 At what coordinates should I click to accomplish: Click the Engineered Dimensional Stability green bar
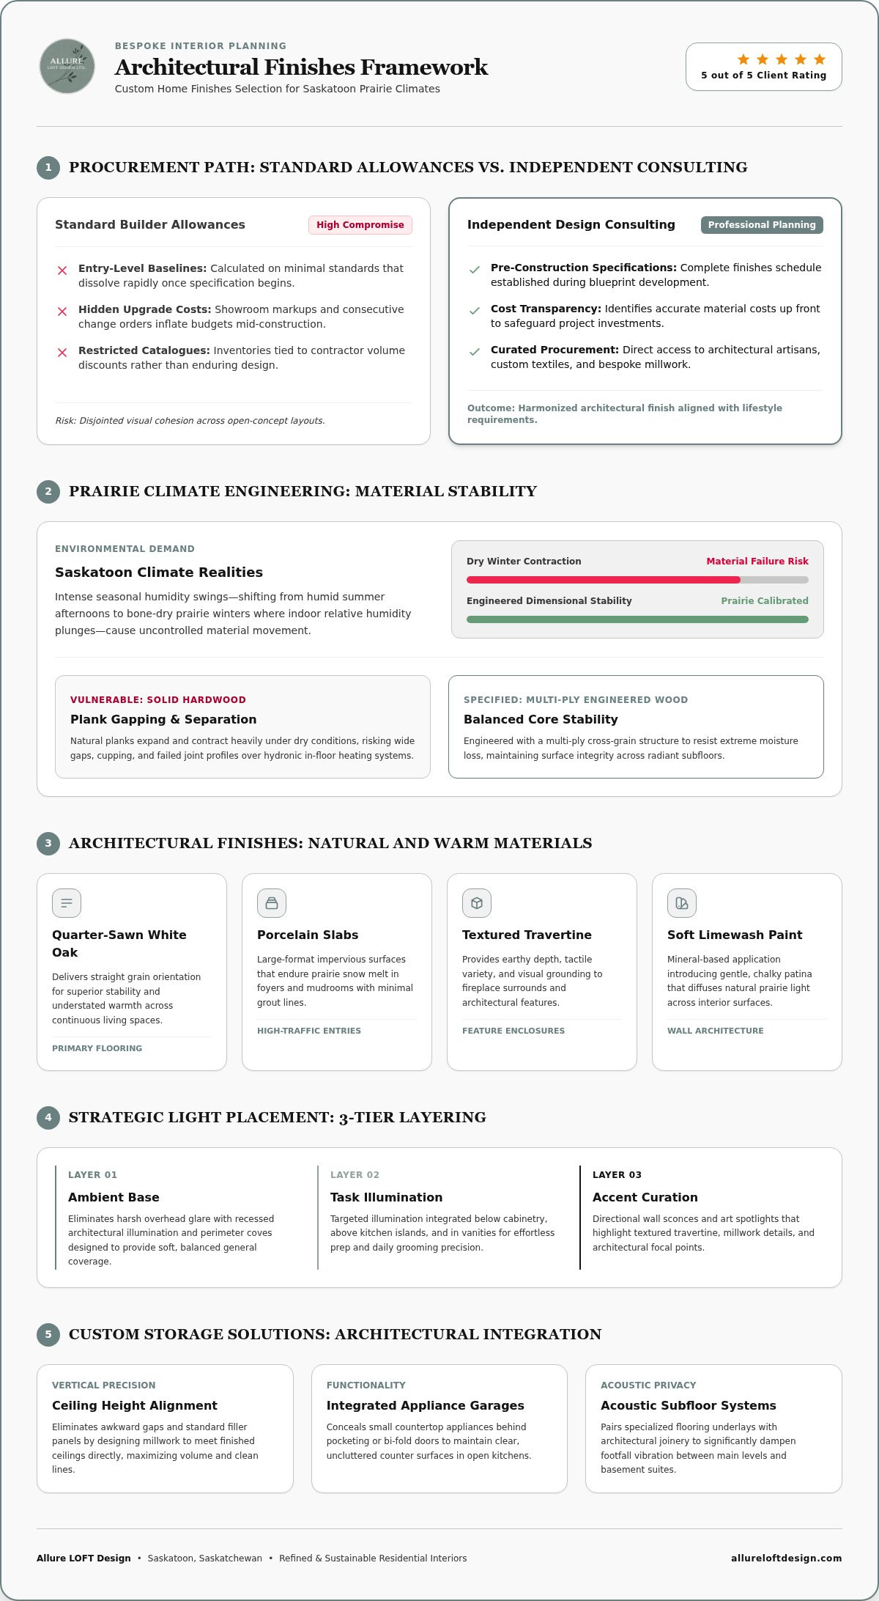coord(637,619)
